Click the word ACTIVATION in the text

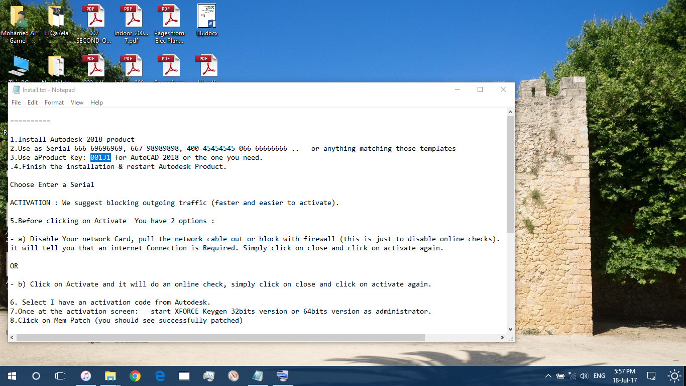pyautogui.click(x=30, y=203)
